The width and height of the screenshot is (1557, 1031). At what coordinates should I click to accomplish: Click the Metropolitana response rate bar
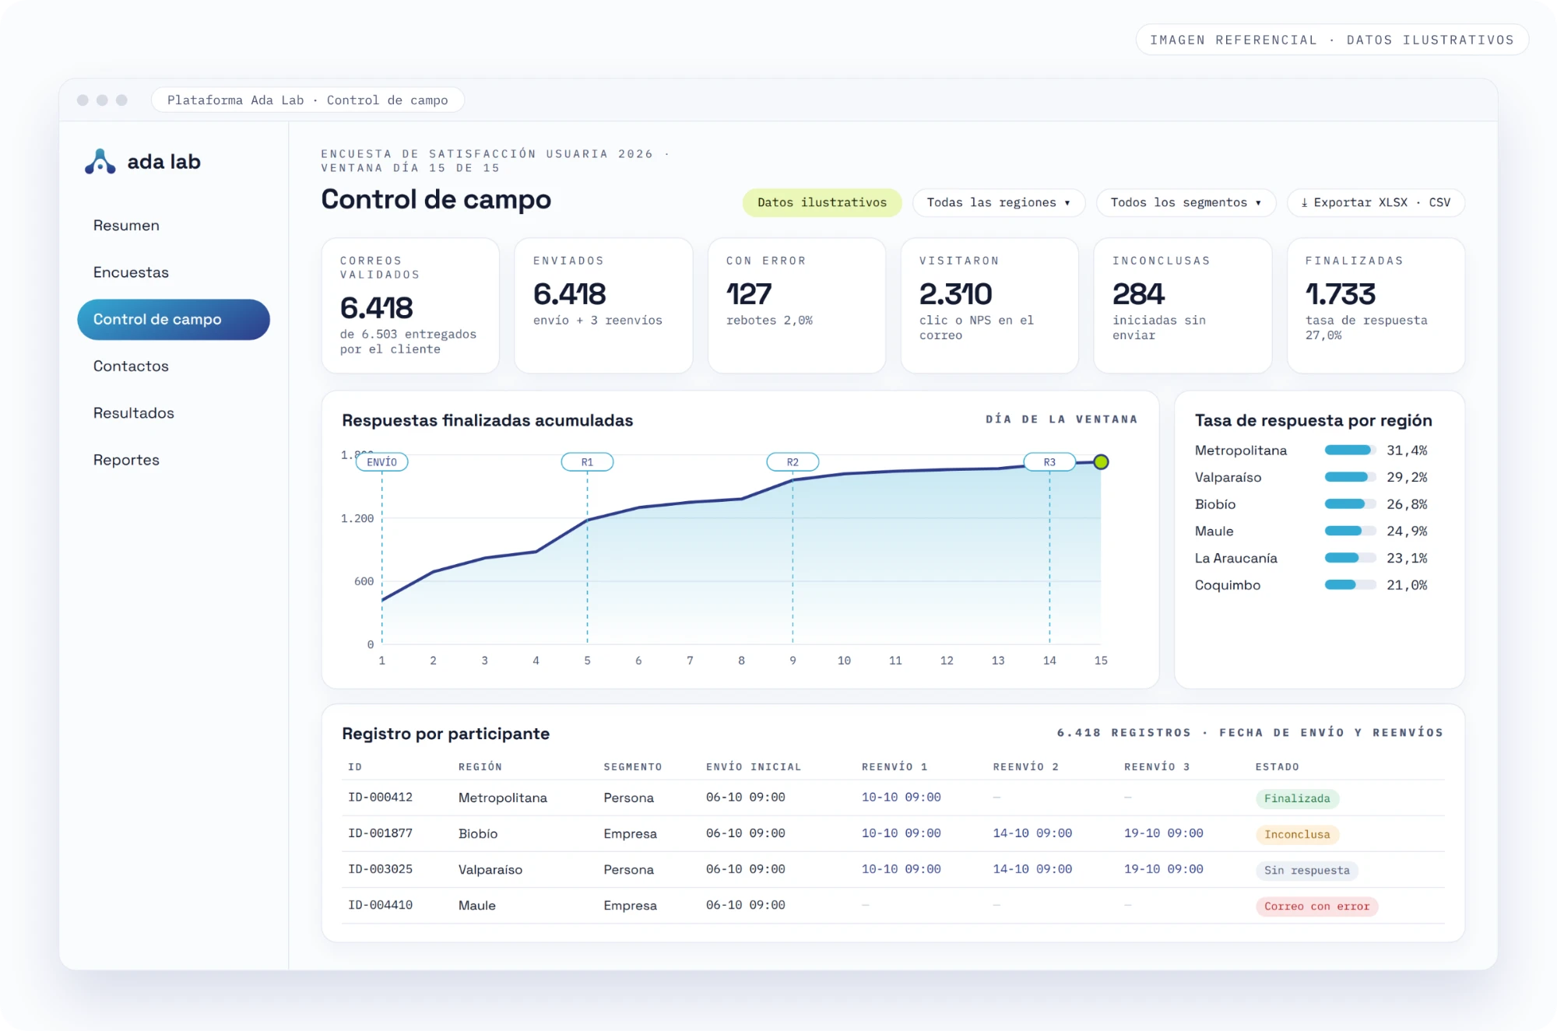click(x=1350, y=451)
